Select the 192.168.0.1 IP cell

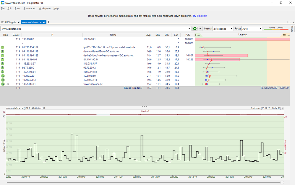[x=28, y=39]
